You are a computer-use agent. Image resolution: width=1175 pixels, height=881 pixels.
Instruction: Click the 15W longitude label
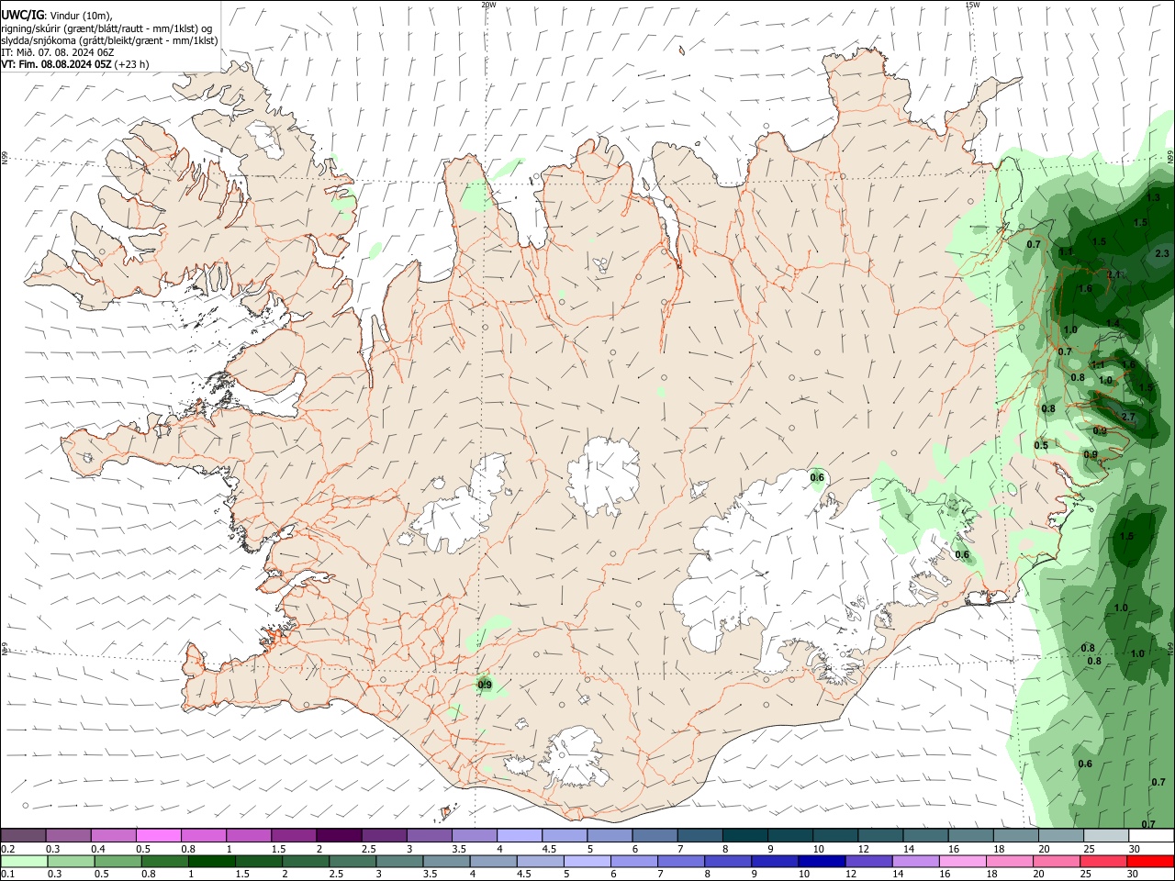pos(972,5)
